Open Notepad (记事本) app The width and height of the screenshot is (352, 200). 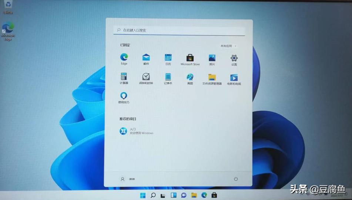[x=168, y=78]
